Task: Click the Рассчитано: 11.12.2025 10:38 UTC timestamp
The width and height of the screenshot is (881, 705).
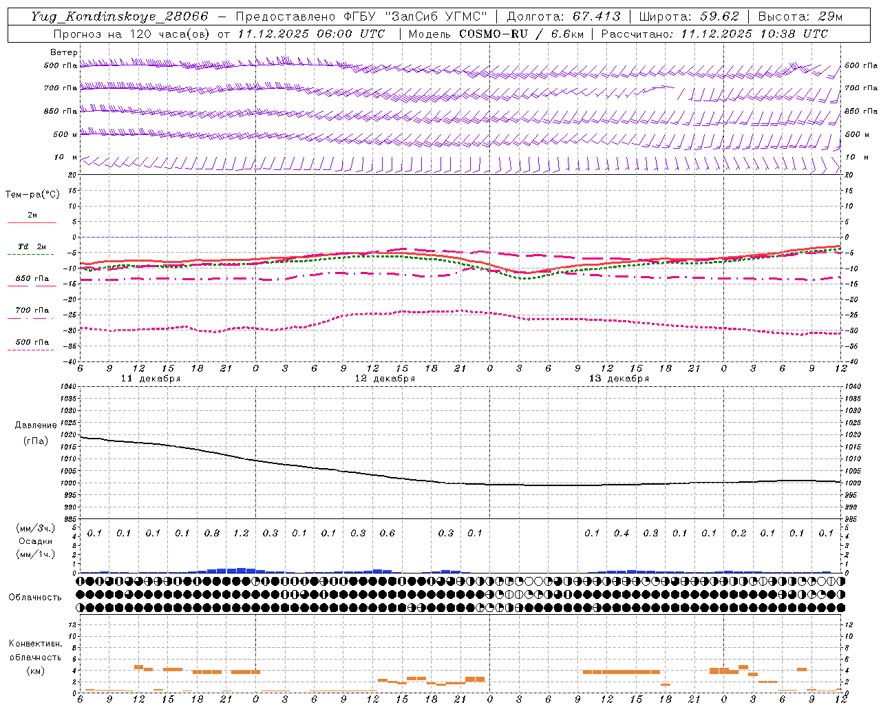Action: tap(714, 34)
